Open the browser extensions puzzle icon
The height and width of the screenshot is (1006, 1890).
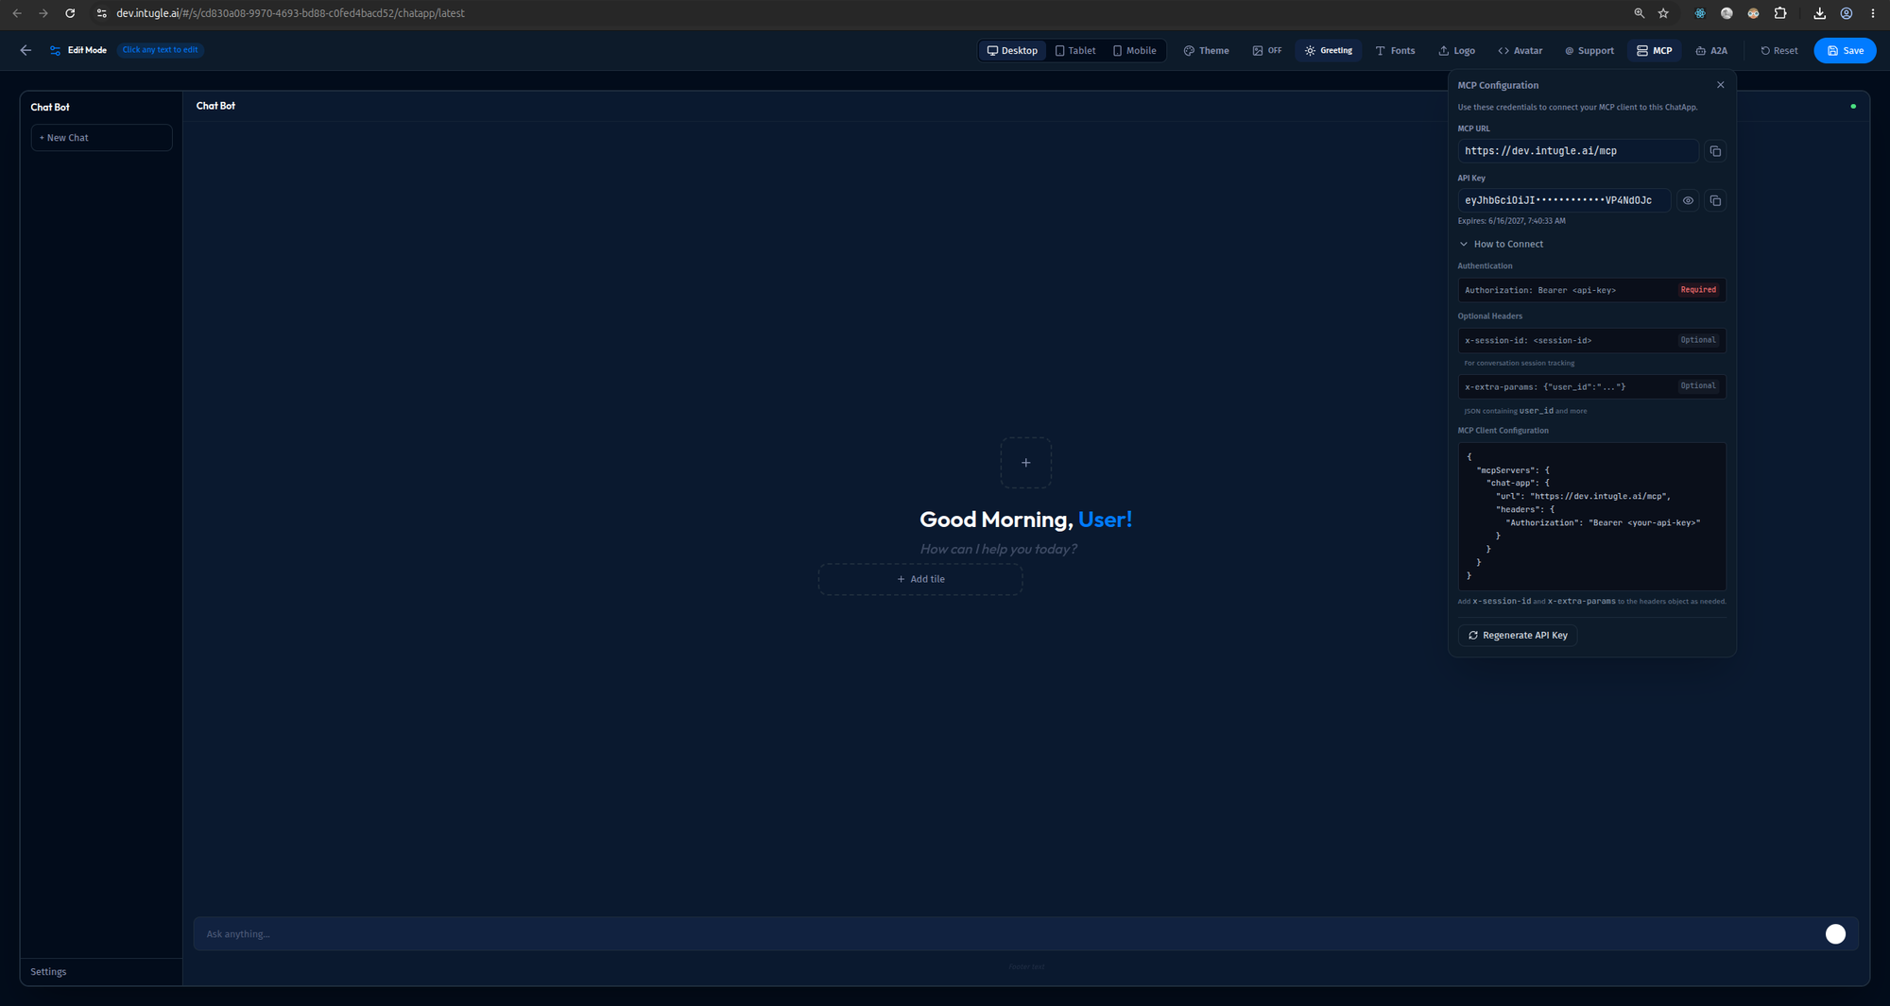(x=1780, y=13)
